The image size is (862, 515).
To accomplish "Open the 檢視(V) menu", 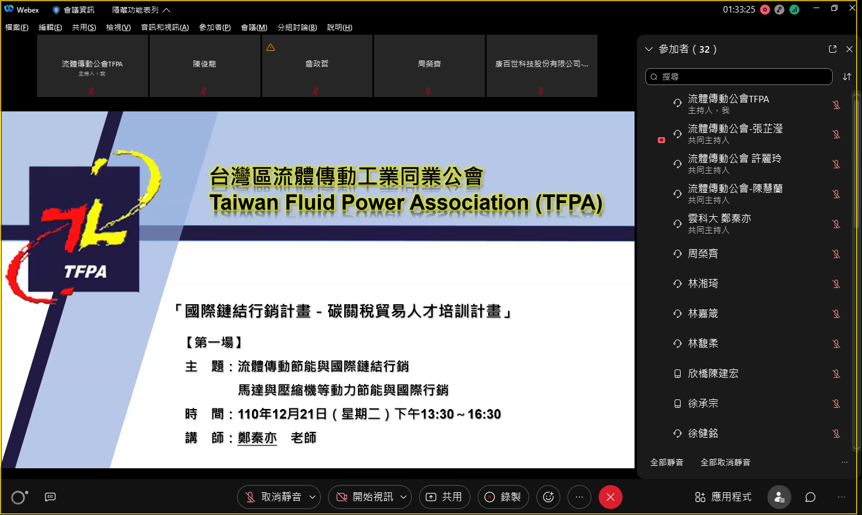I will [x=119, y=28].
